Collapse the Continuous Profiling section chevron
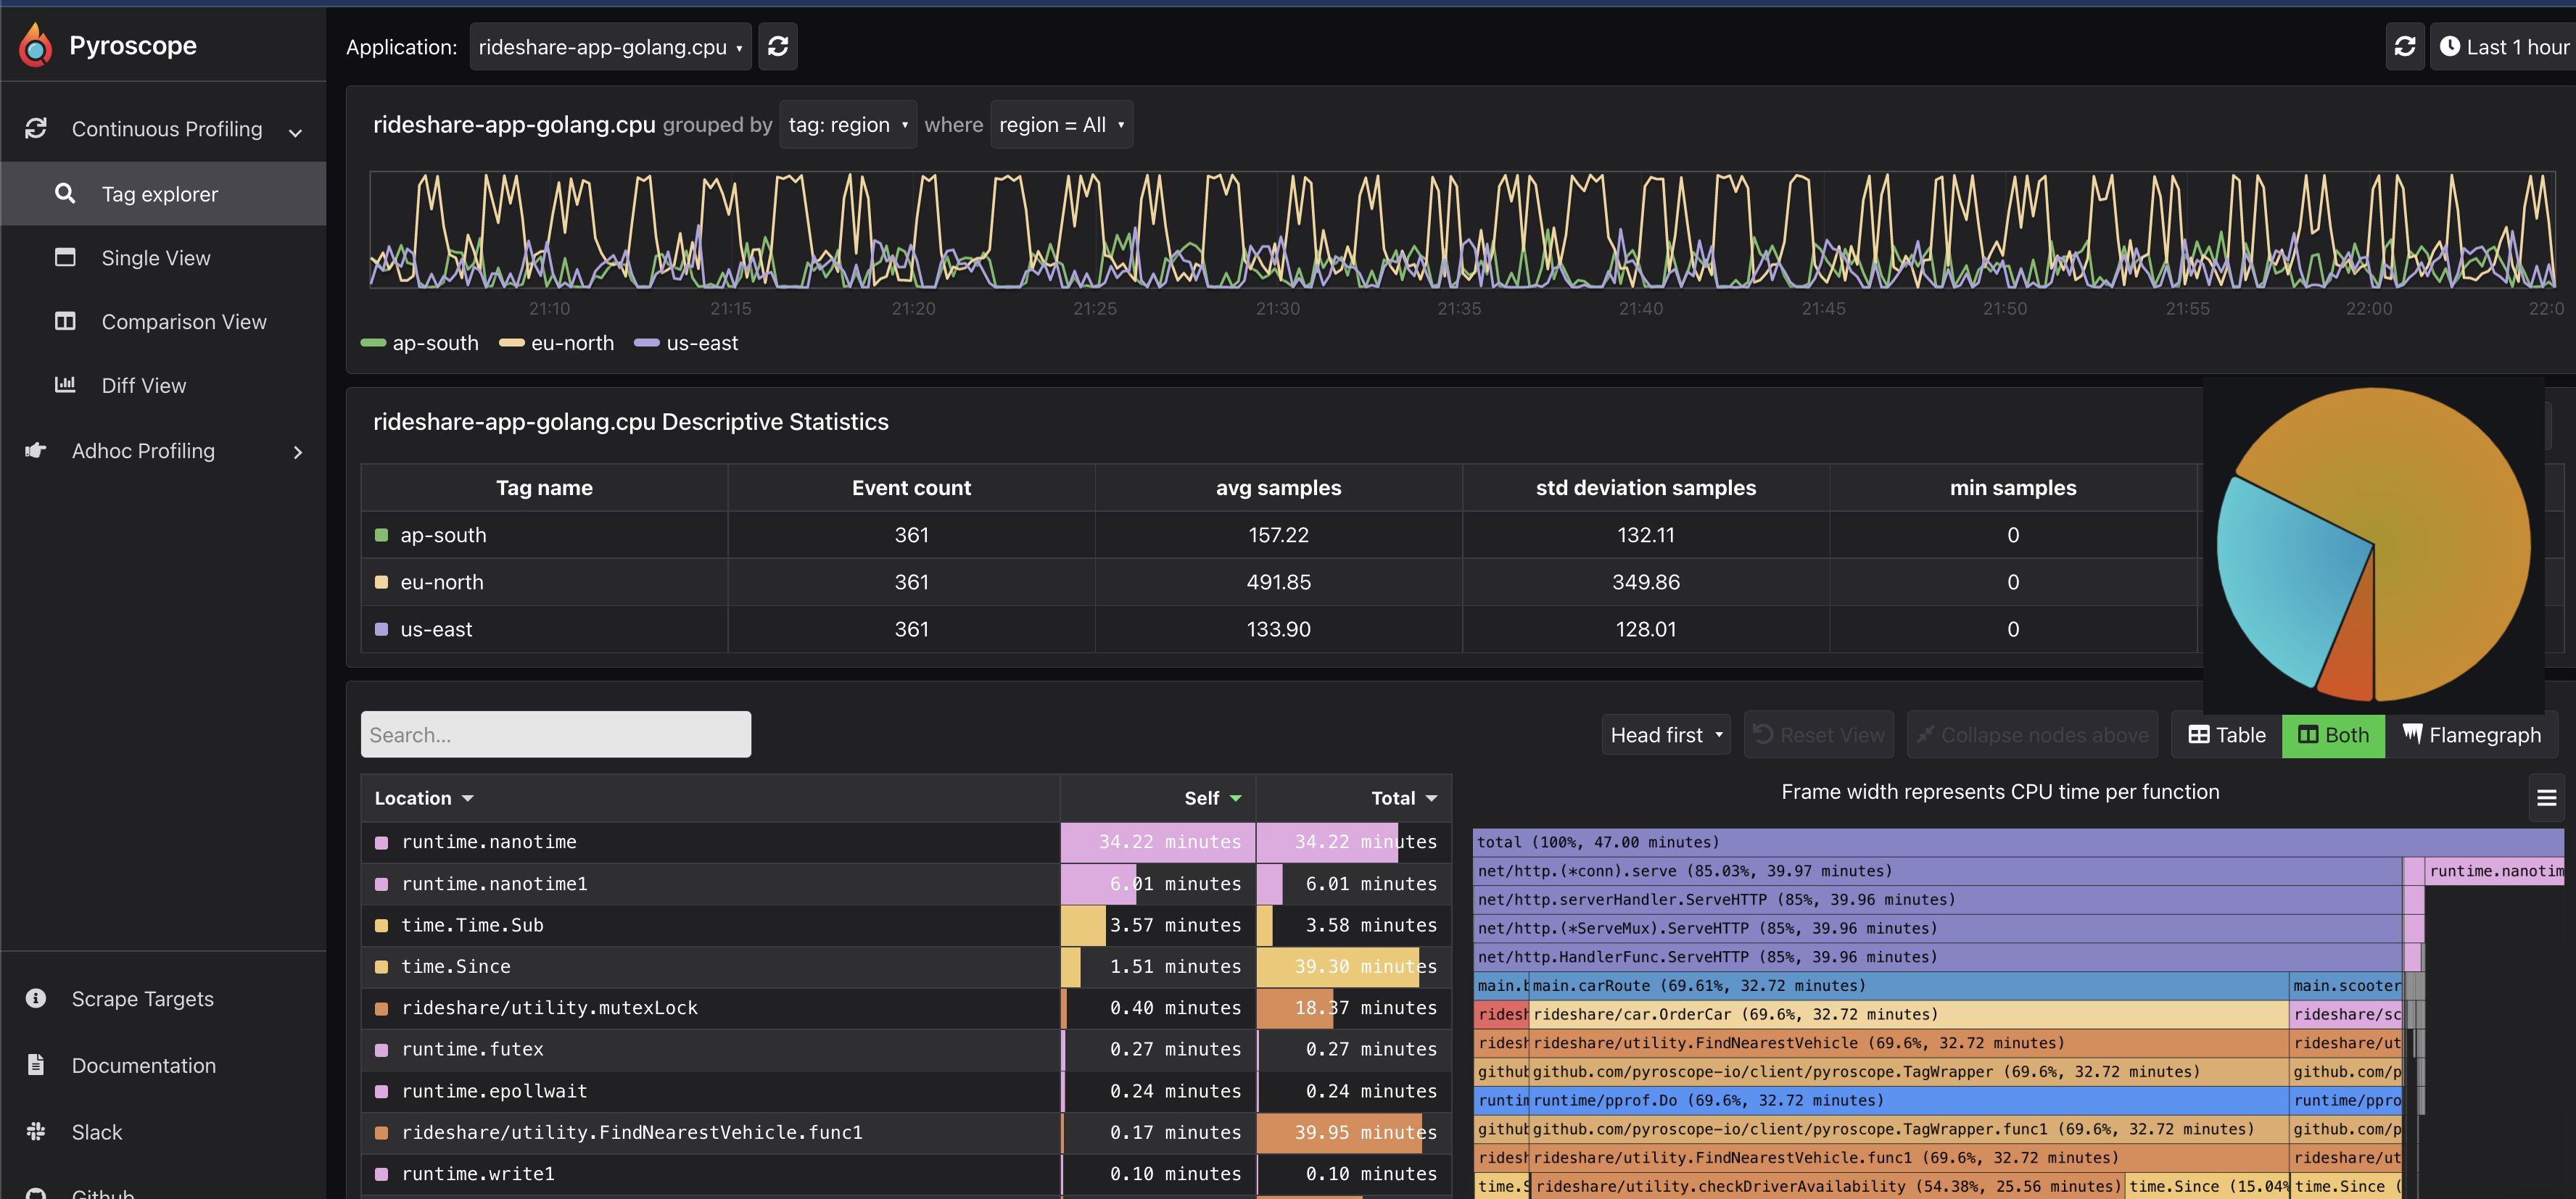2576x1199 pixels. [x=295, y=130]
